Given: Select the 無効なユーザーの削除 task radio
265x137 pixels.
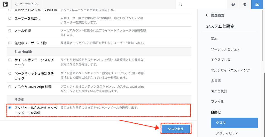Looking at the screenshot, I should click(10, 43).
